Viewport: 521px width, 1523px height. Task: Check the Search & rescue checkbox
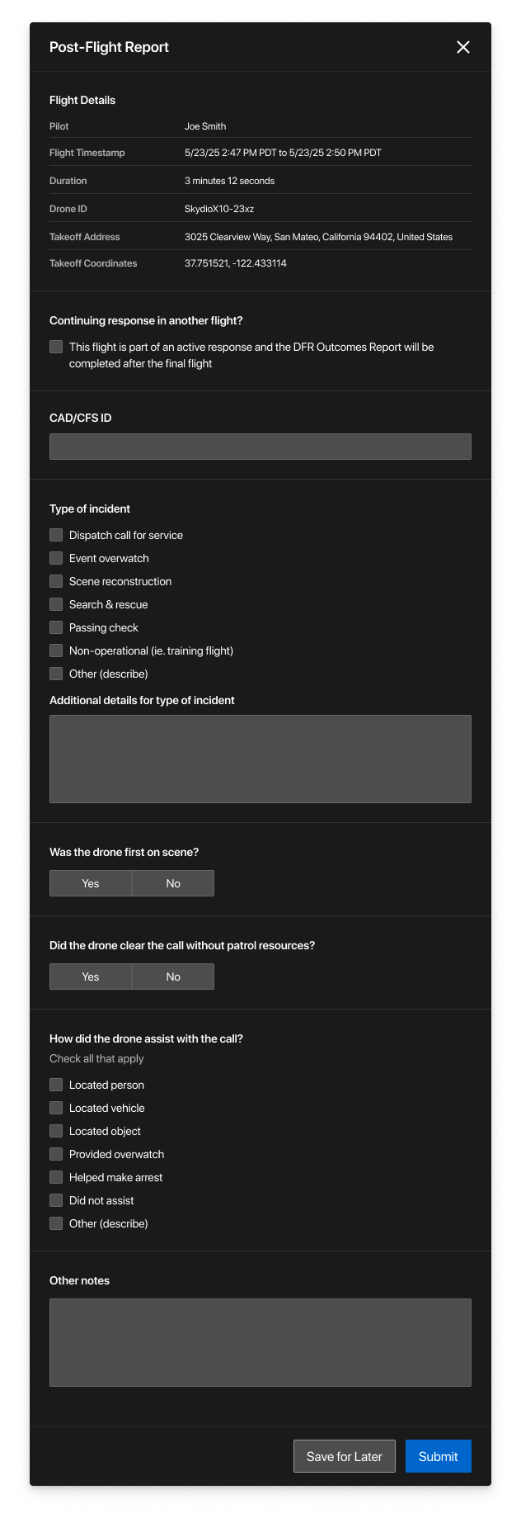click(x=56, y=604)
